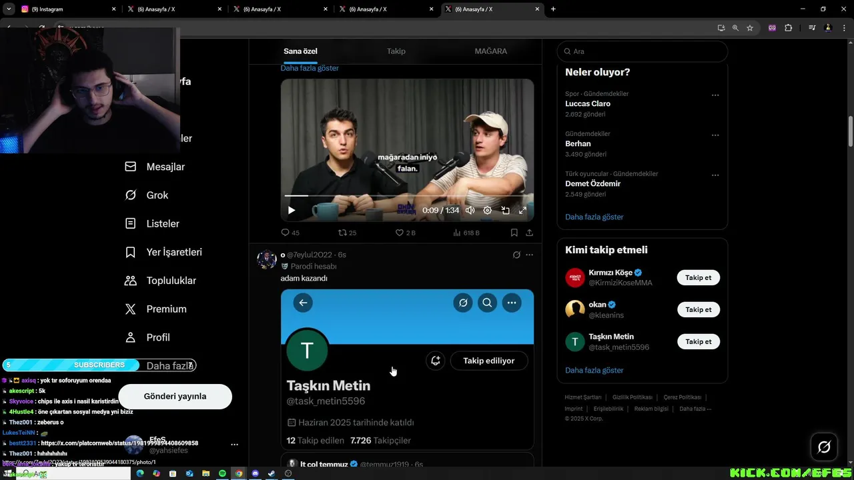Click the notification bell-plus icon in image
This screenshot has height=480, width=854.
point(435,361)
